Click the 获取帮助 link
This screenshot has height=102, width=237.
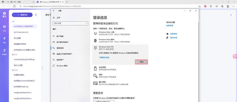[x=174, y=34]
